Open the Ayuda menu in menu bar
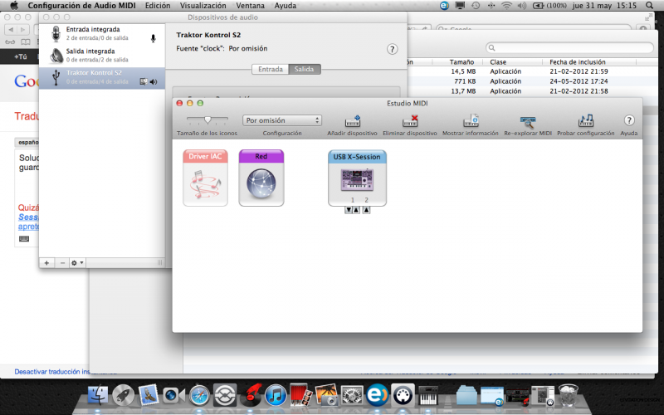Viewport: 664px width, 415px height. coord(285,6)
